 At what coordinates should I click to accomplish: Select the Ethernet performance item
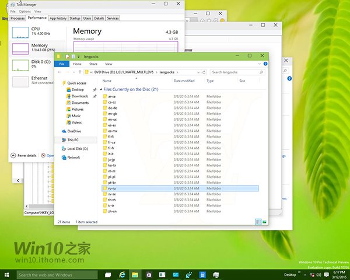[37, 81]
